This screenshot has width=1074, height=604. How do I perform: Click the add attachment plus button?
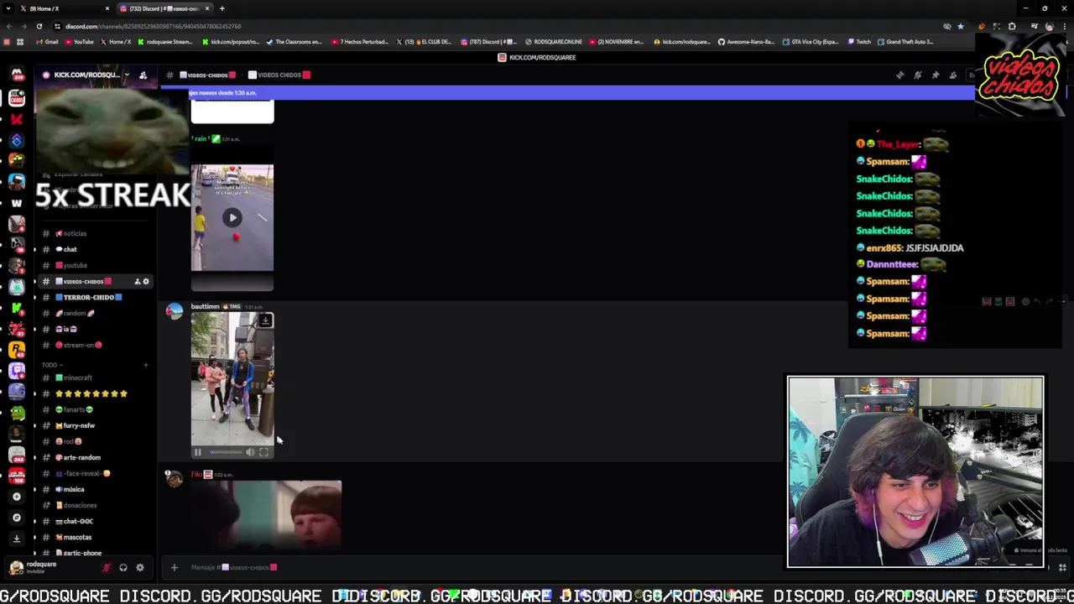(175, 568)
